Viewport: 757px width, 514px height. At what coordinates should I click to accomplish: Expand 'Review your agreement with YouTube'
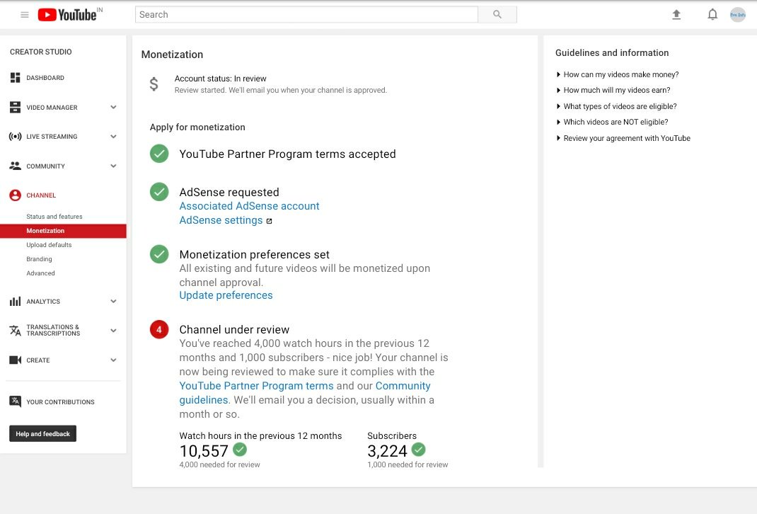point(623,138)
